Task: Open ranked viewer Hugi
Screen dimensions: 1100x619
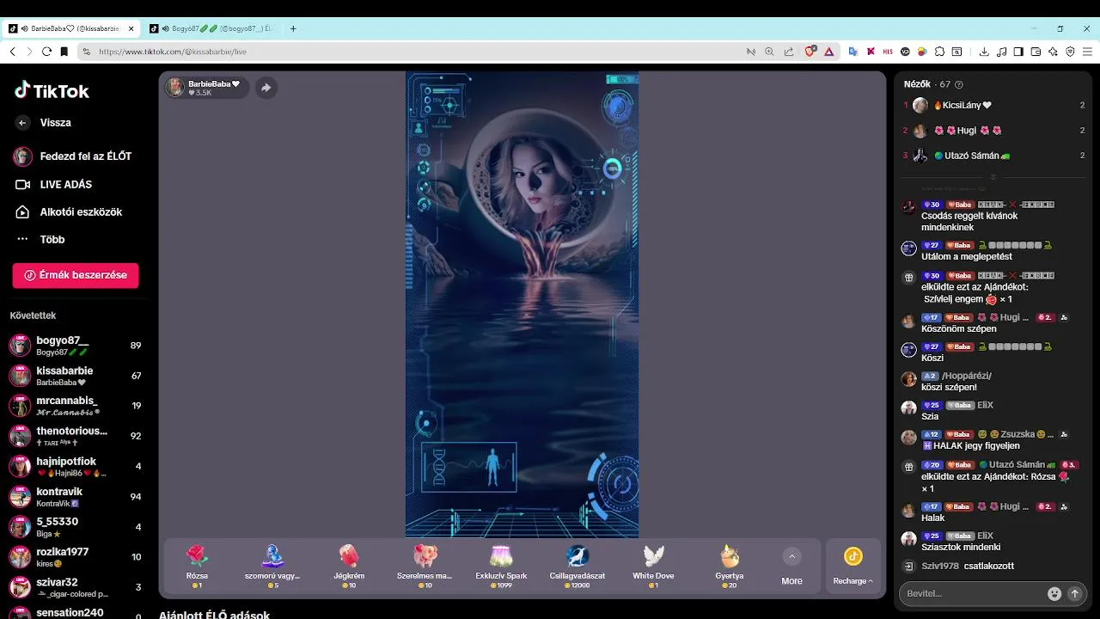Action: [994, 131]
